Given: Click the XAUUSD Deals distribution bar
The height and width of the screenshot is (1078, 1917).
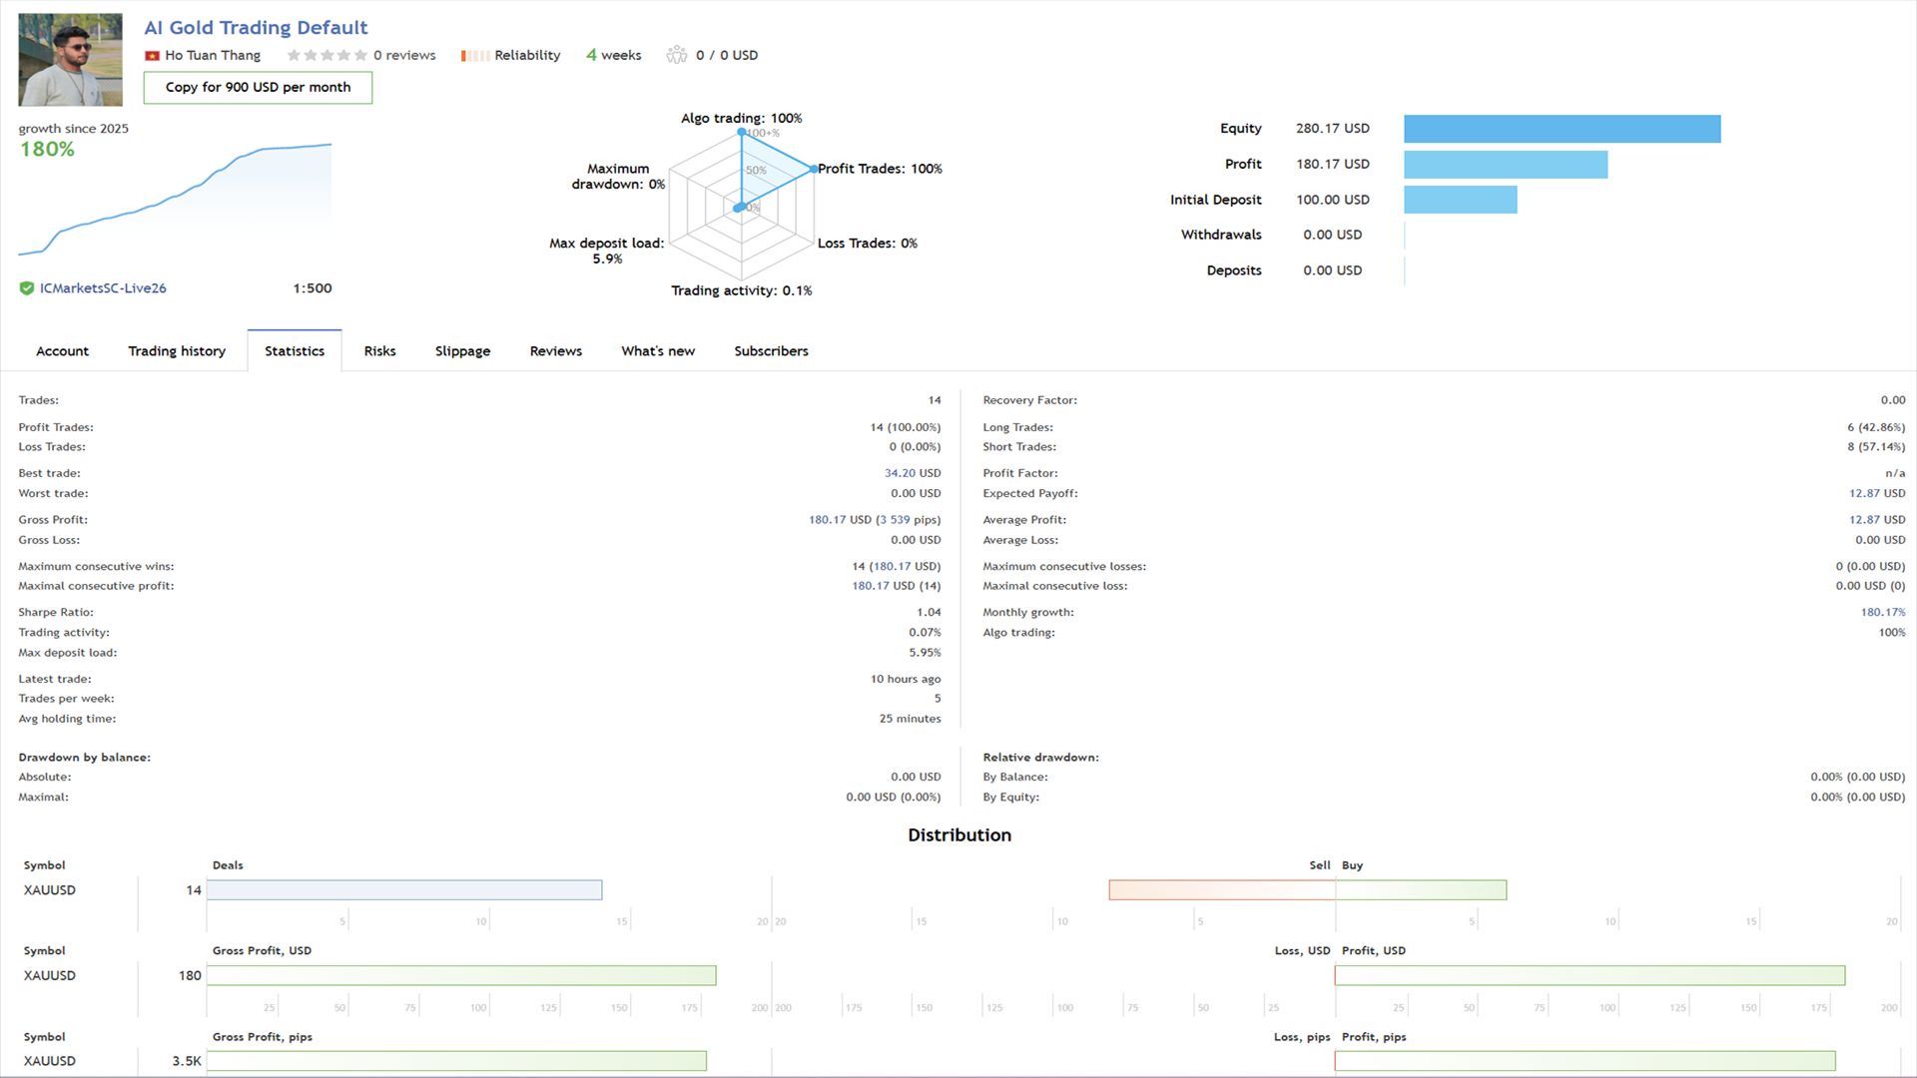Looking at the screenshot, I should [x=404, y=890].
